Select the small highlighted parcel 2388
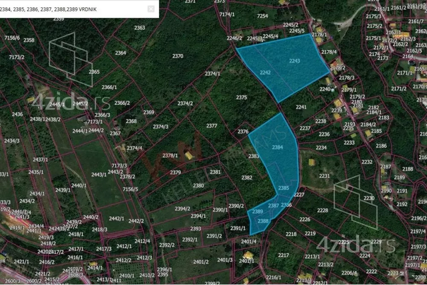The image size is (427, 285). tap(263, 221)
